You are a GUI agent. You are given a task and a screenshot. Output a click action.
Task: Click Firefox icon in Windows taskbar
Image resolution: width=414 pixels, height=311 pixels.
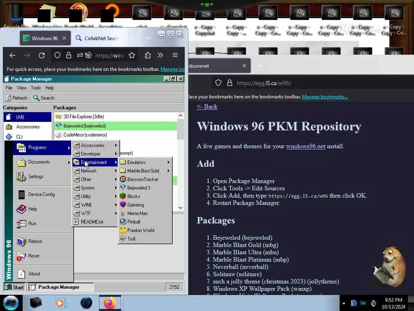pyautogui.click(x=110, y=303)
